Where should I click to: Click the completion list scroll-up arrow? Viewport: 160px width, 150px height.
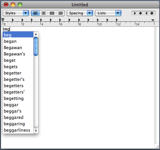[36, 34]
